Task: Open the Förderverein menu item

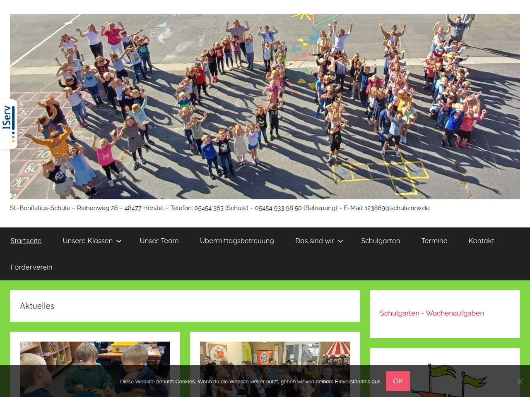Action: tap(31, 267)
